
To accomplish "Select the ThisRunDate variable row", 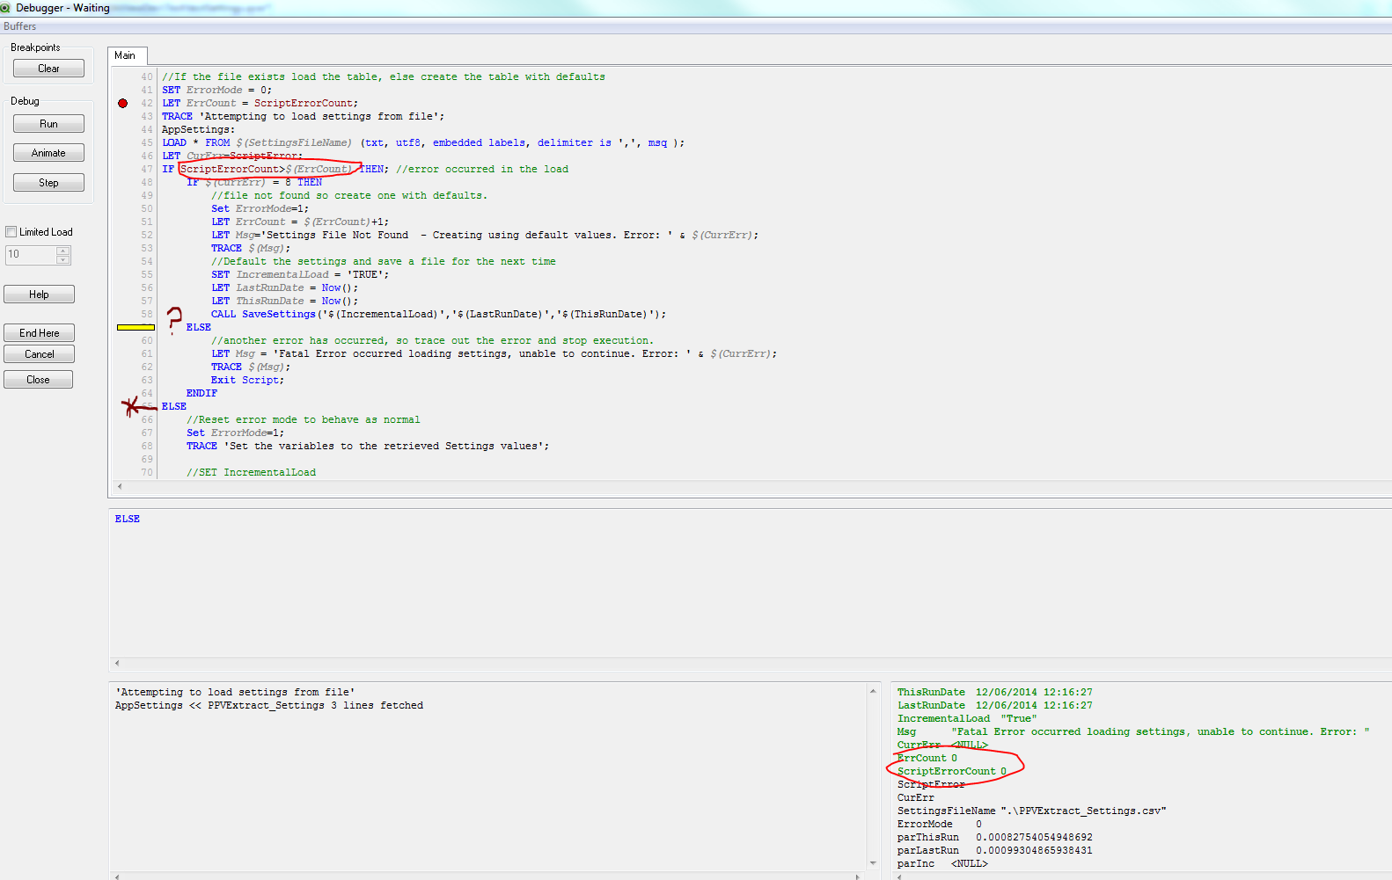I will (994, 692).
